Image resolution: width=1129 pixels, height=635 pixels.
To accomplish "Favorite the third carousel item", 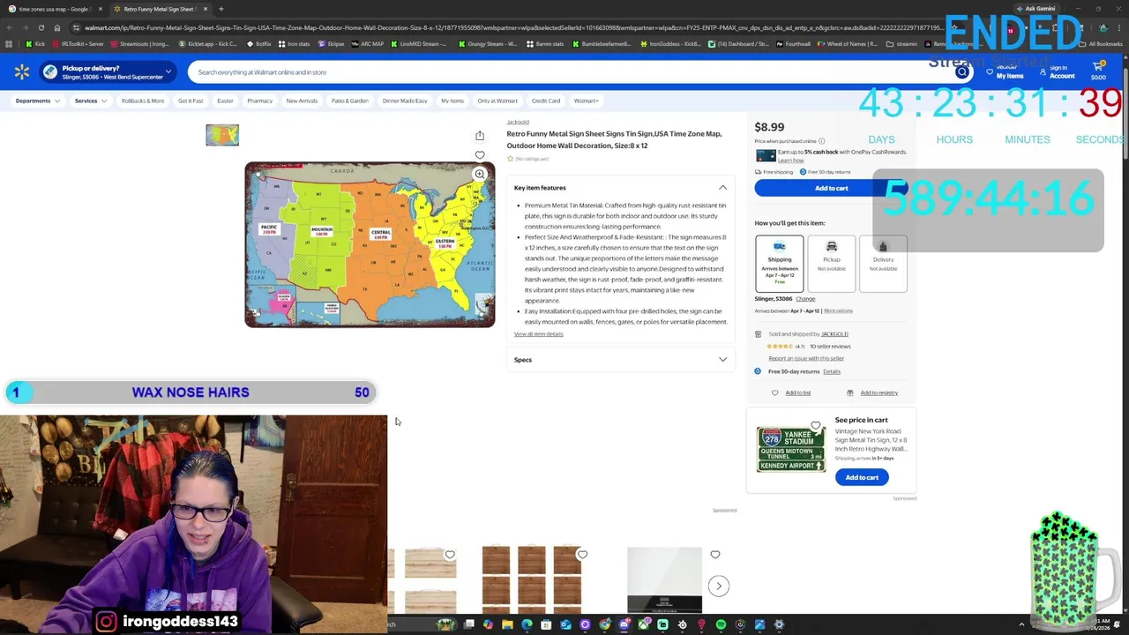I will click(715, 555).
